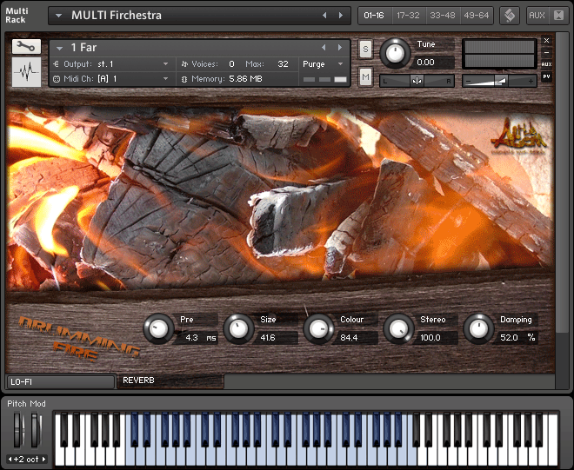
Task: Toggle the Mute M button
Action: (x=365, y=76)
